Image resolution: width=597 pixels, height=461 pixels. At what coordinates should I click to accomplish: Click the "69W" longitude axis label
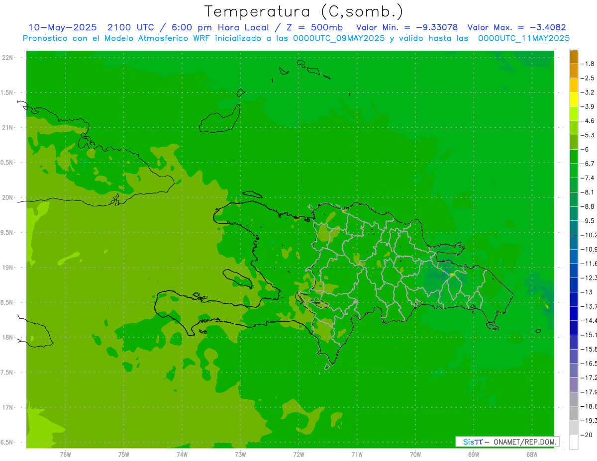coord(474,454)
